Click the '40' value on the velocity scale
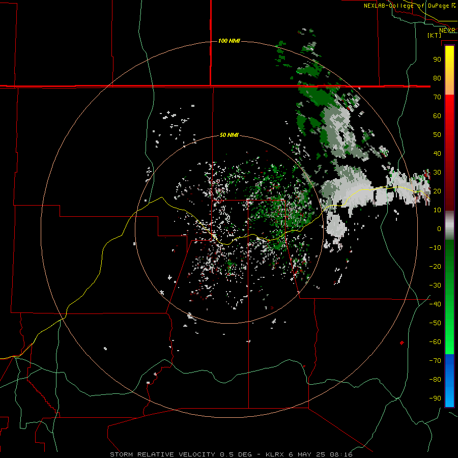This screenshot has height=458, width=458. (x=437, y=154)
